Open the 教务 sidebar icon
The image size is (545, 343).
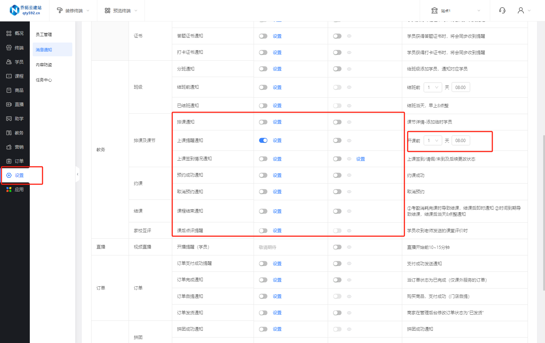[9, 133]
